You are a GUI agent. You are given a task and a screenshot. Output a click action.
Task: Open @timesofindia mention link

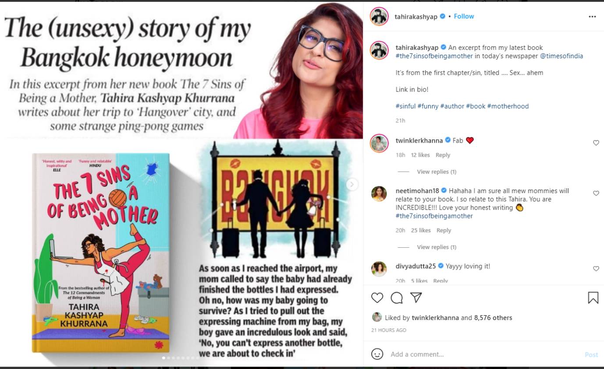point(561,56)
